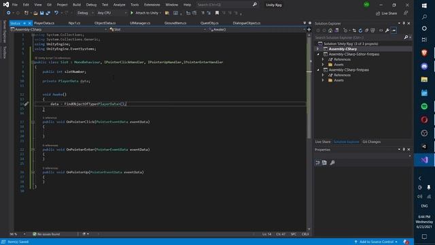Click the split editor plus icon
Image resolution: width=435 pixels, height=245 pixels.
(309, 29)
